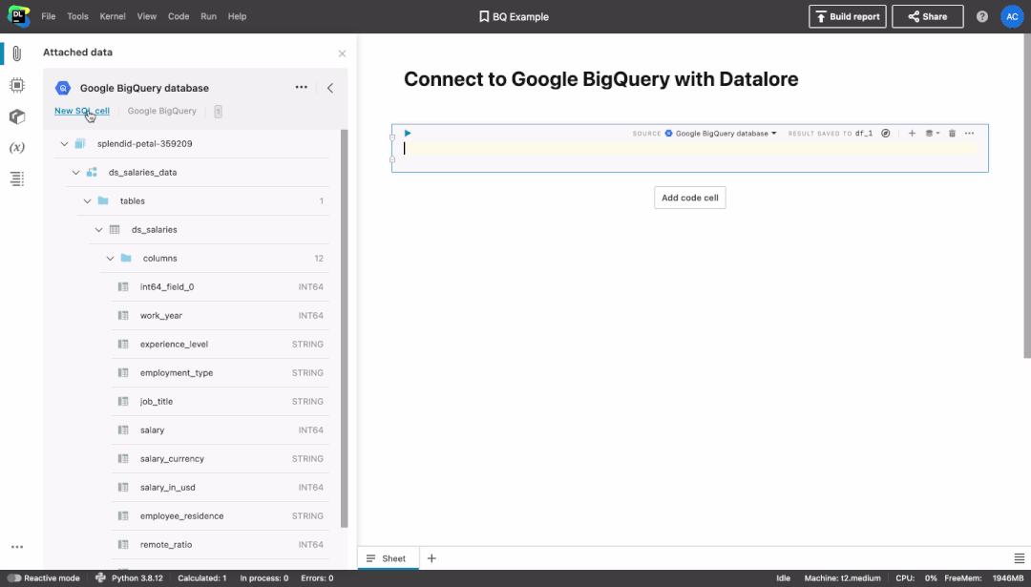Viewport: 1031px width, 587px height.
Task: Select the job_title column row
Action: click(x=221, y=401)
